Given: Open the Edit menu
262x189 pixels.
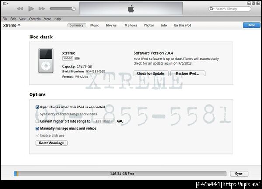Looking at the screenshot, I should point(13,19).
